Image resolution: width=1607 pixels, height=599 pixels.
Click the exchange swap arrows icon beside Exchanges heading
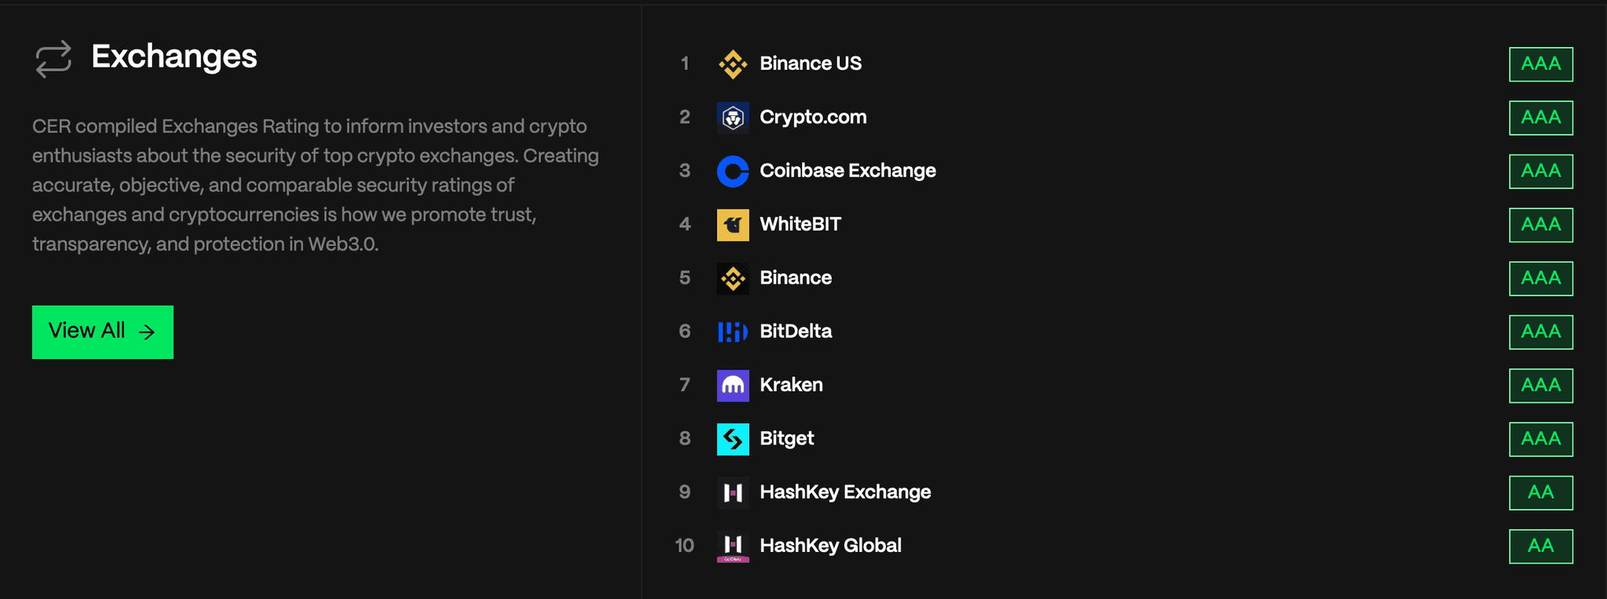[52, 57]
